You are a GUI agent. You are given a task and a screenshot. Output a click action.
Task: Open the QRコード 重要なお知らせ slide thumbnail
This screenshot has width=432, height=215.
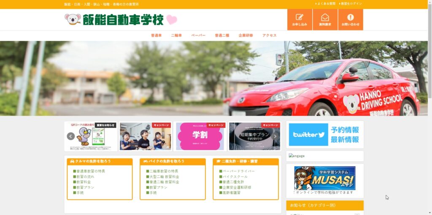pos(91,136)
